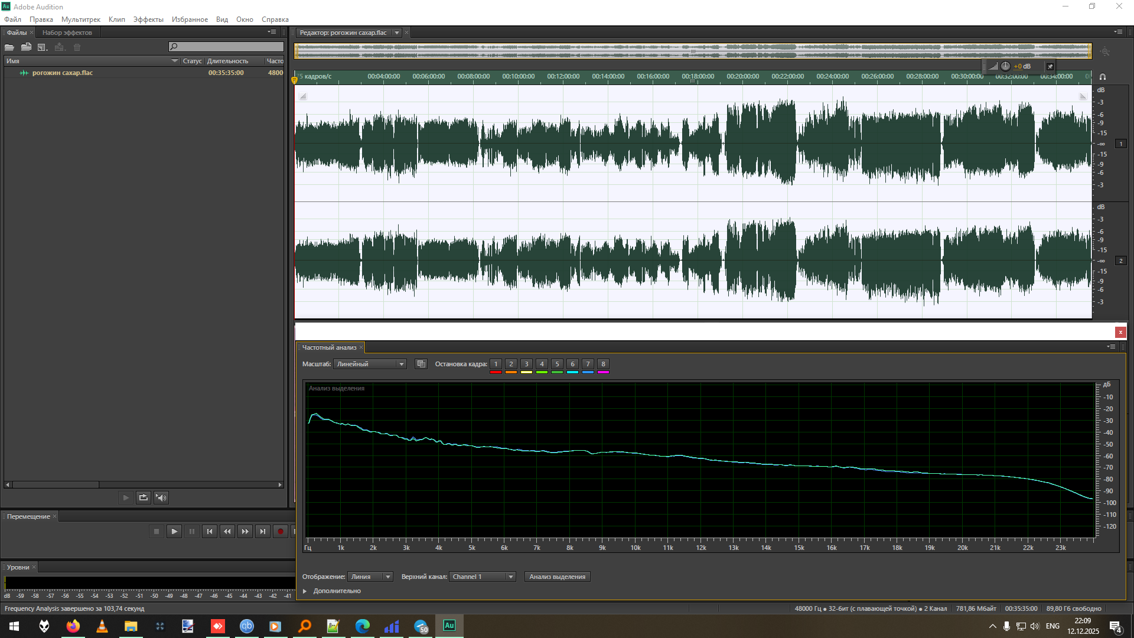Switch to Набор эффектов tab
The height and width of the screenshot is (638, 1134).
pos(67,32)
